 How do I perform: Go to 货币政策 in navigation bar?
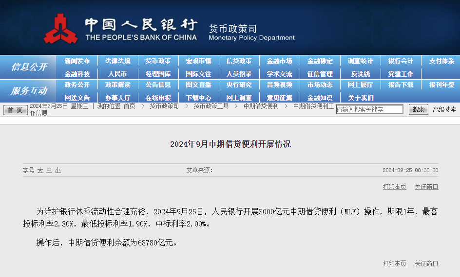point(158,61)
